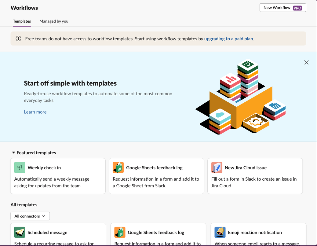Click the Emoji reaction notification bell icon

click(x=220, y=232)
